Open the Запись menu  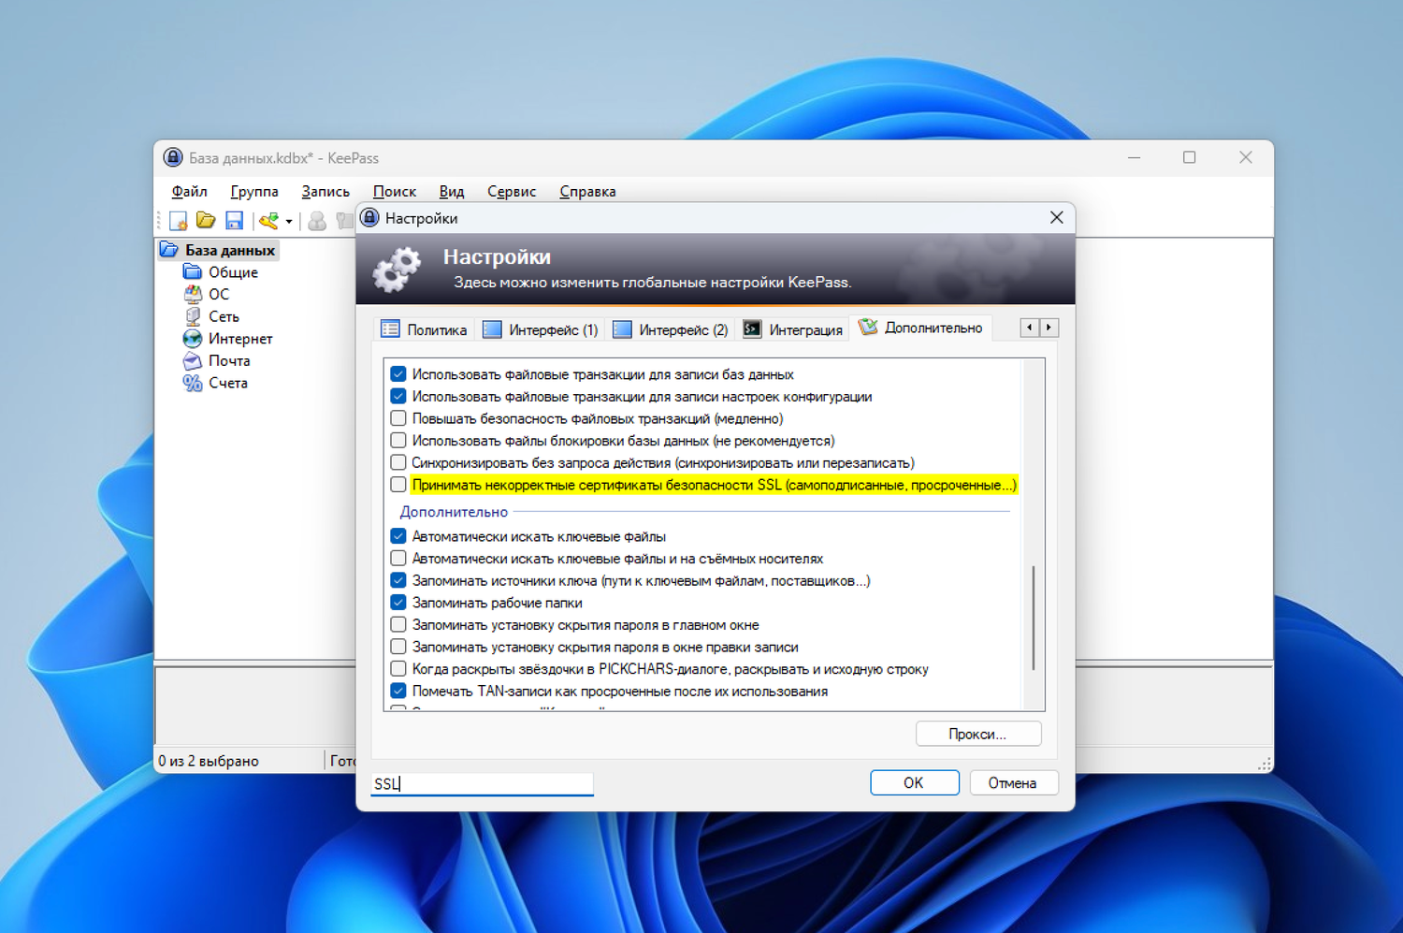pyautogui.click(x=325, y=192)
